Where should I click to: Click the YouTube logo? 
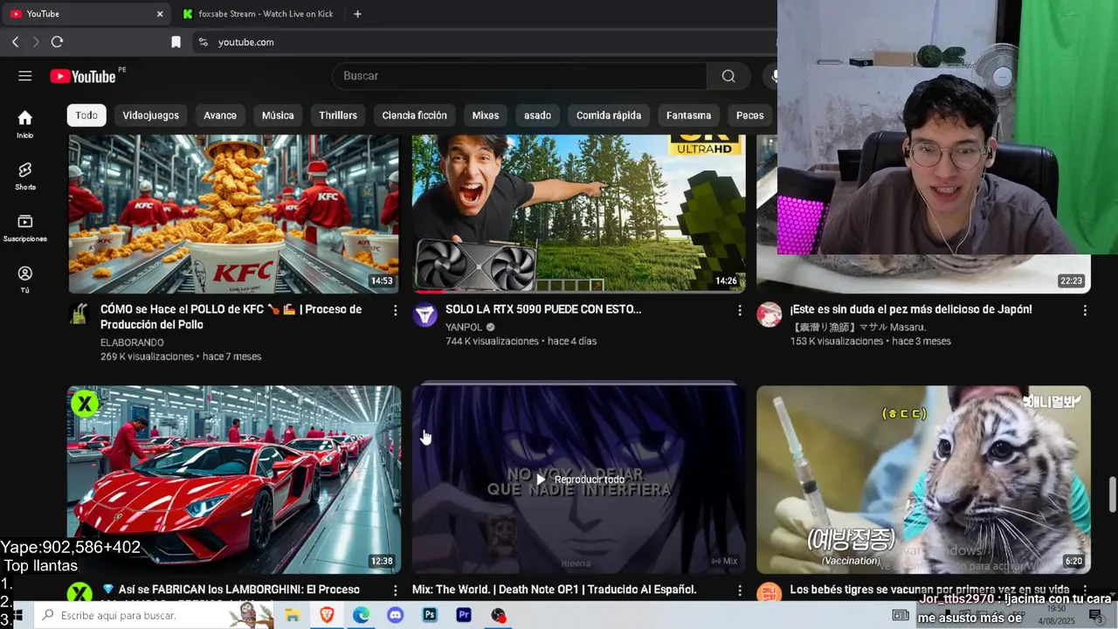click(x=83, y=76)
